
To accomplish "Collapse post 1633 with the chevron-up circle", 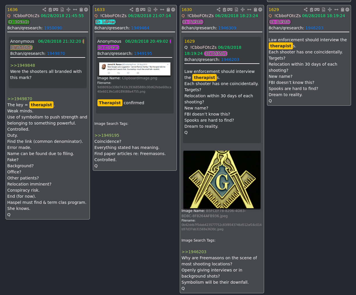I will 173,10.
